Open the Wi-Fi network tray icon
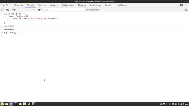This screenshot has width=189, height=106. click(x=178, y=104)
